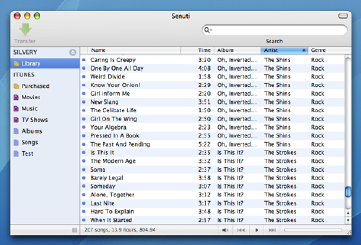Click the green Transfer arrow icon

tap(25, 29)
